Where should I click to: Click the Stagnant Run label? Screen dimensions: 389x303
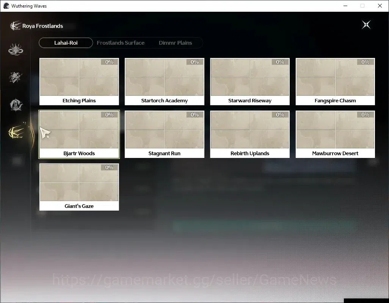click(x=165, y=153)
